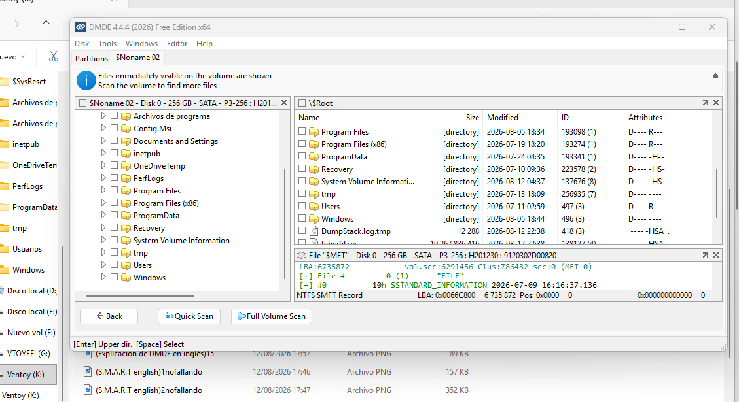Switch to the Partitions tab
Image resolution: width=739 pixels, height=402 pixels.
(92, 58)
